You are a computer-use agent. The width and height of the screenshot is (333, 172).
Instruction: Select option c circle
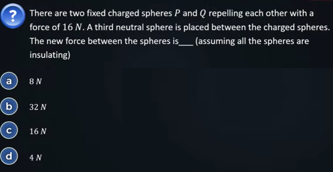coord(10,131)
